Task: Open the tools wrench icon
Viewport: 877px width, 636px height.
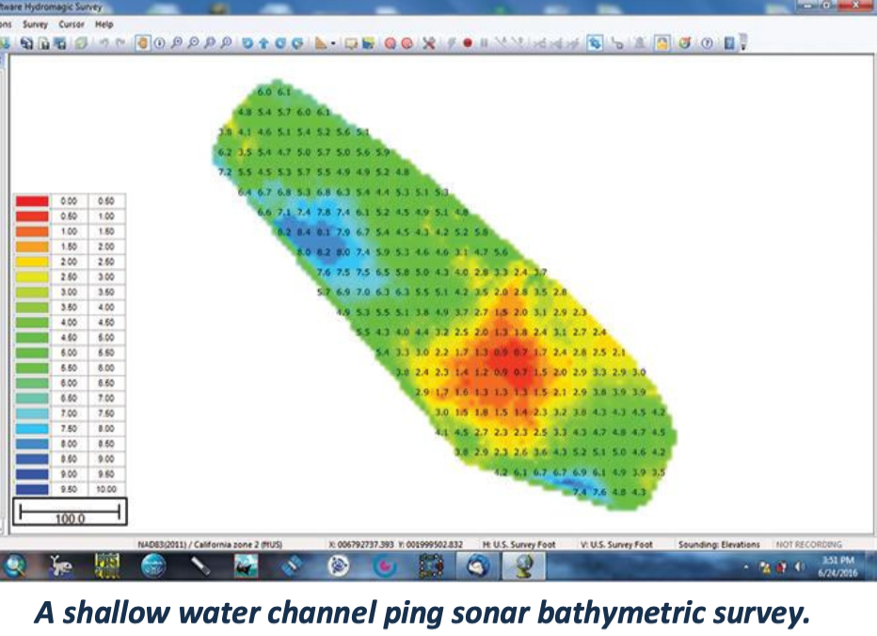Action: (428, 43)
